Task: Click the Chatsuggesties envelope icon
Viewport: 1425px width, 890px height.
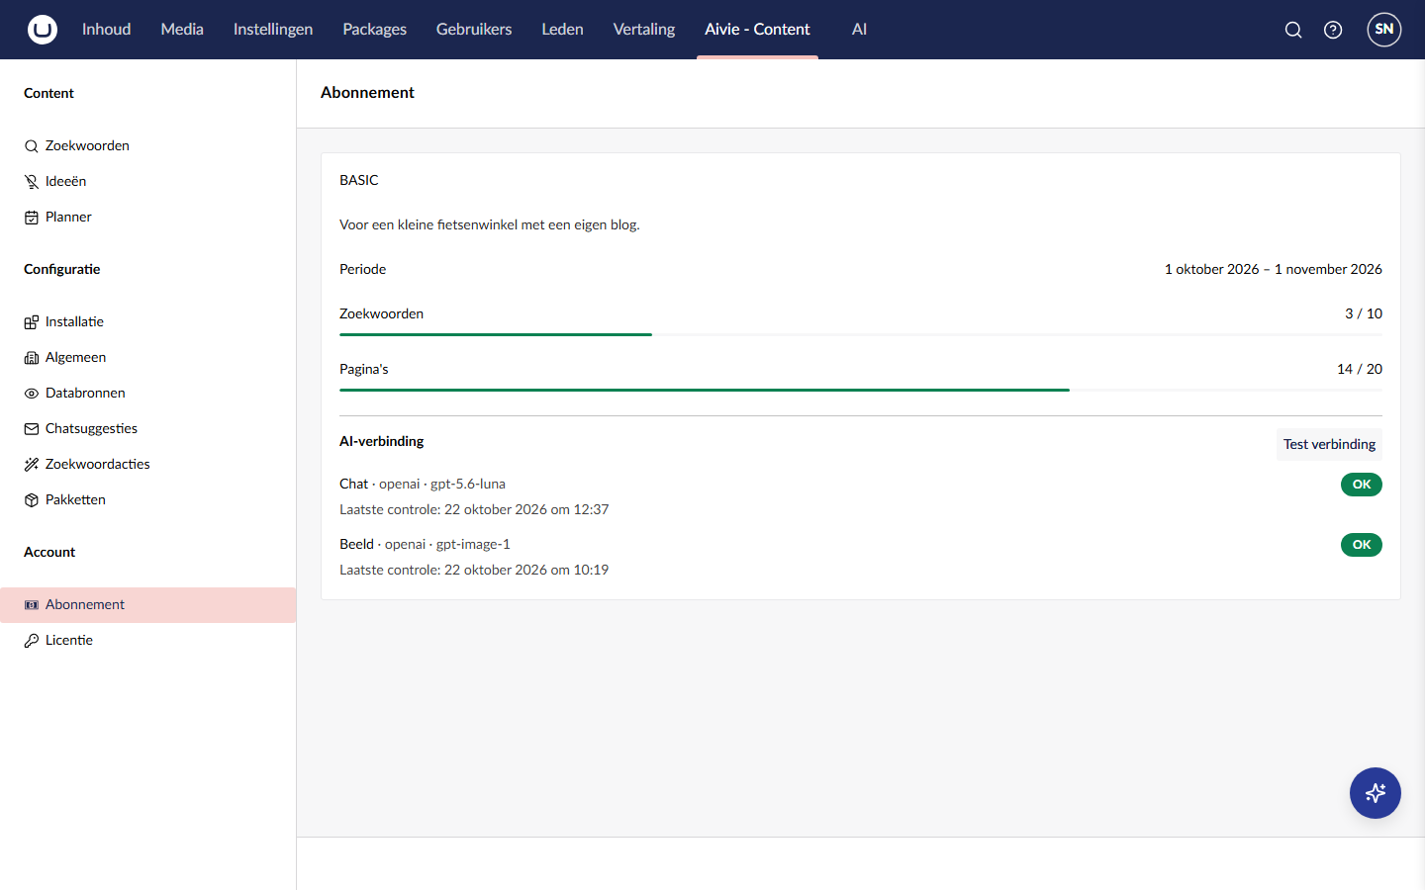Action: [x=32, y=429]
